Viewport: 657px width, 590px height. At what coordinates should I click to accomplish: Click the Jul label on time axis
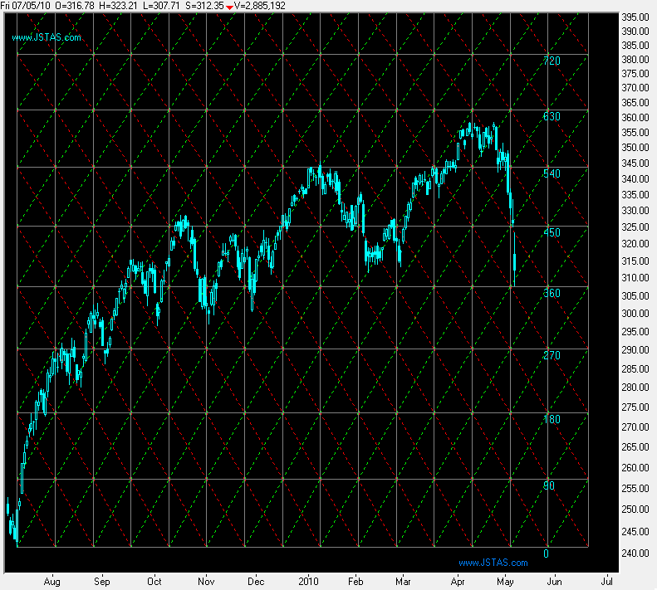[607, 583]
